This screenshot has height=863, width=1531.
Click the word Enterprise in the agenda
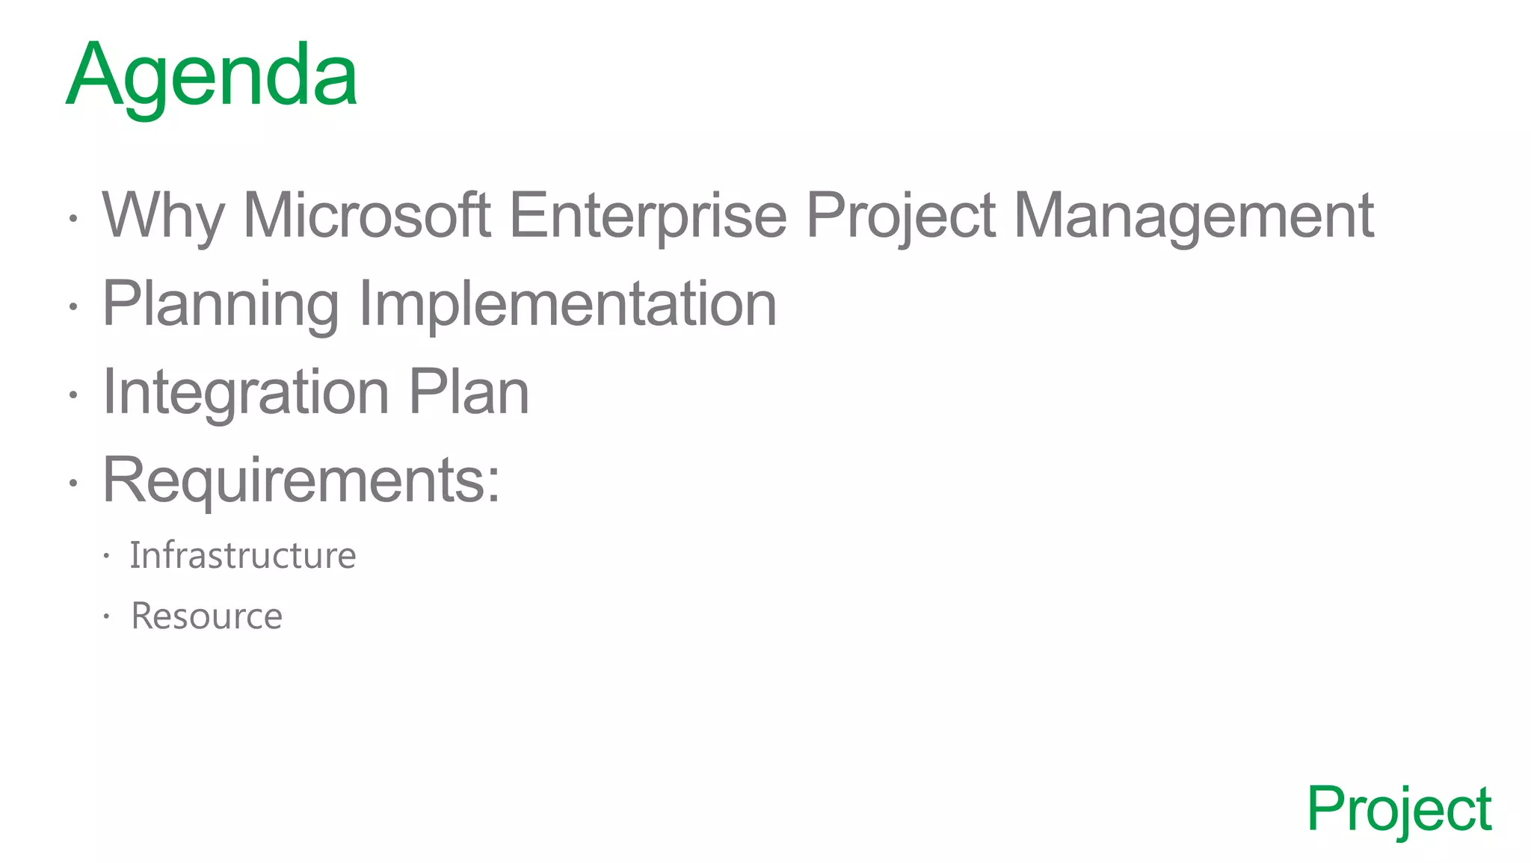(x=648, y=215)
